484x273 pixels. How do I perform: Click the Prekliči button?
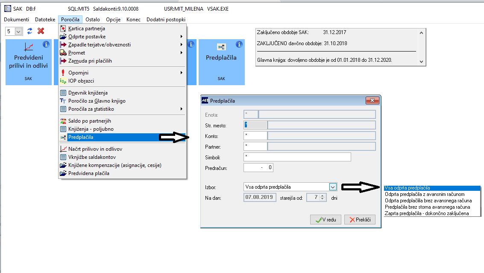[x=360, y=220]
